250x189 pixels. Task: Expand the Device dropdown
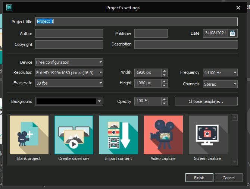[x=101, y=62]
